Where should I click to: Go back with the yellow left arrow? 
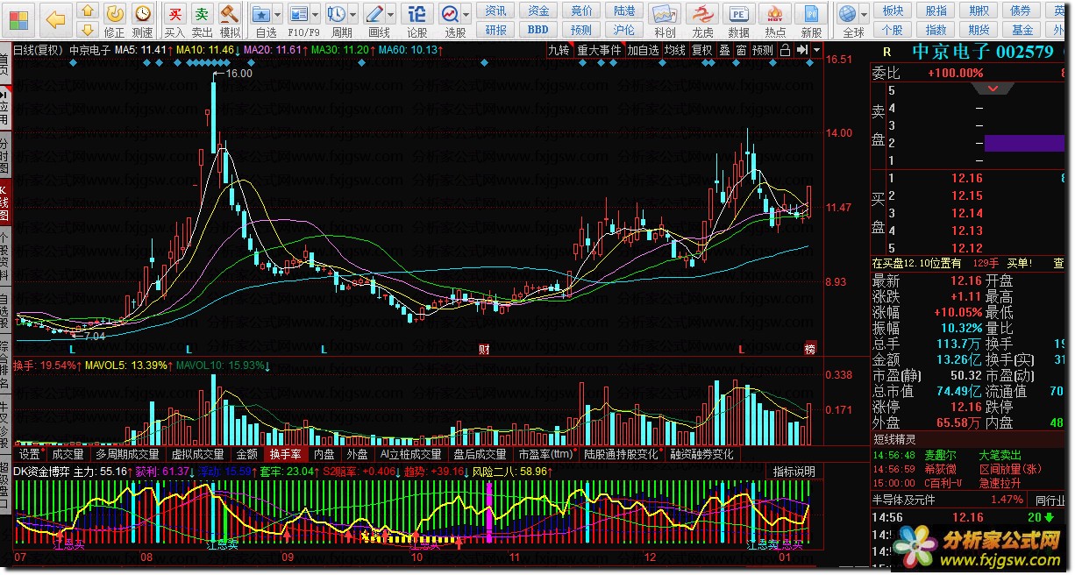(x=55, y=18)
